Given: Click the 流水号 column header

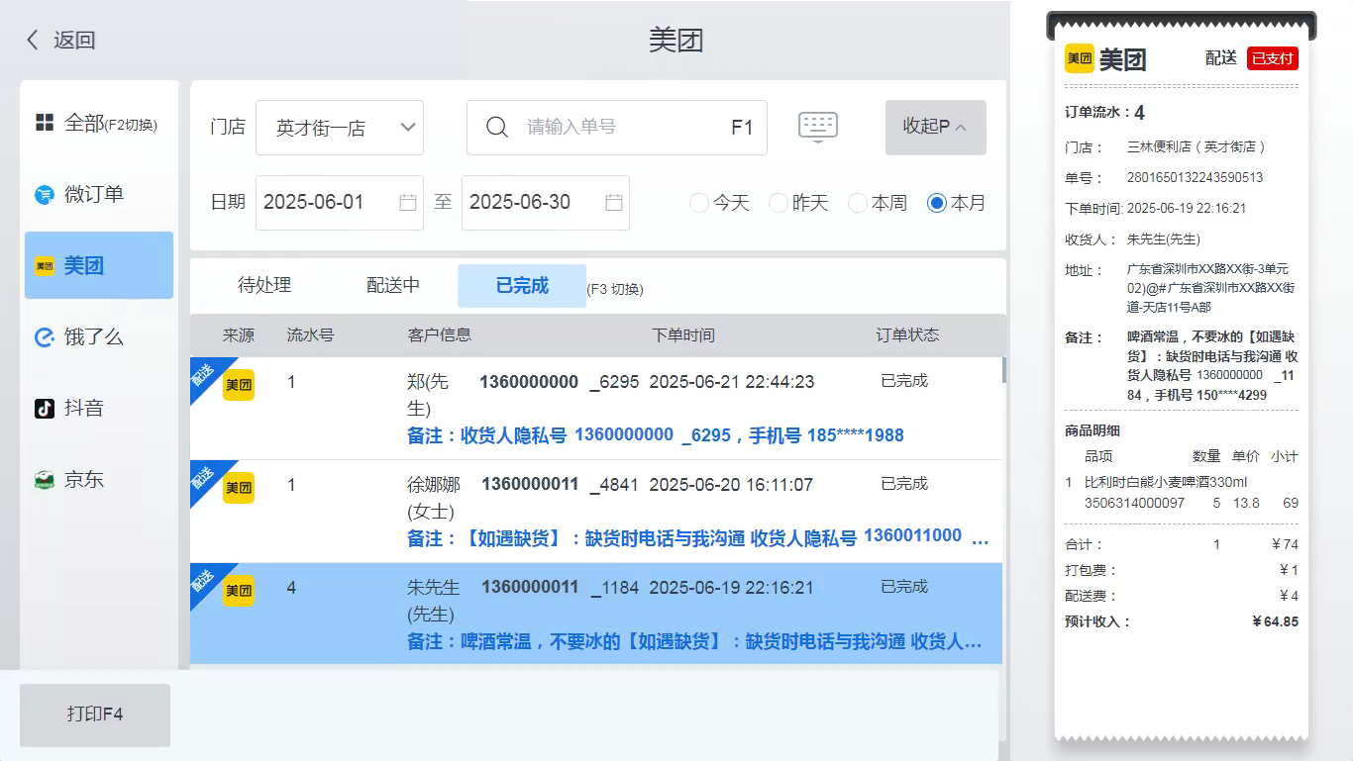Looking at the screenshot, I should click(x=311, y=335).
